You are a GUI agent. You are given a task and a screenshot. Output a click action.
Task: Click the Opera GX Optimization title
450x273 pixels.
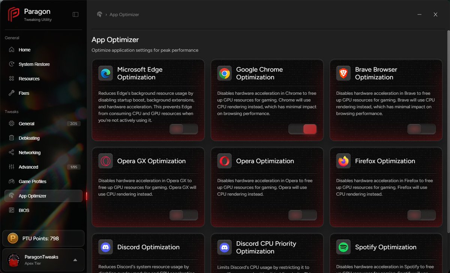pyautogui.click(x=151, y=161)
